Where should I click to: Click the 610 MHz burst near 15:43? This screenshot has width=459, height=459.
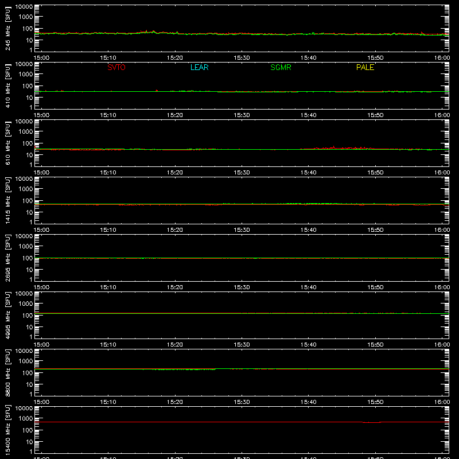(x=334, y=147)
